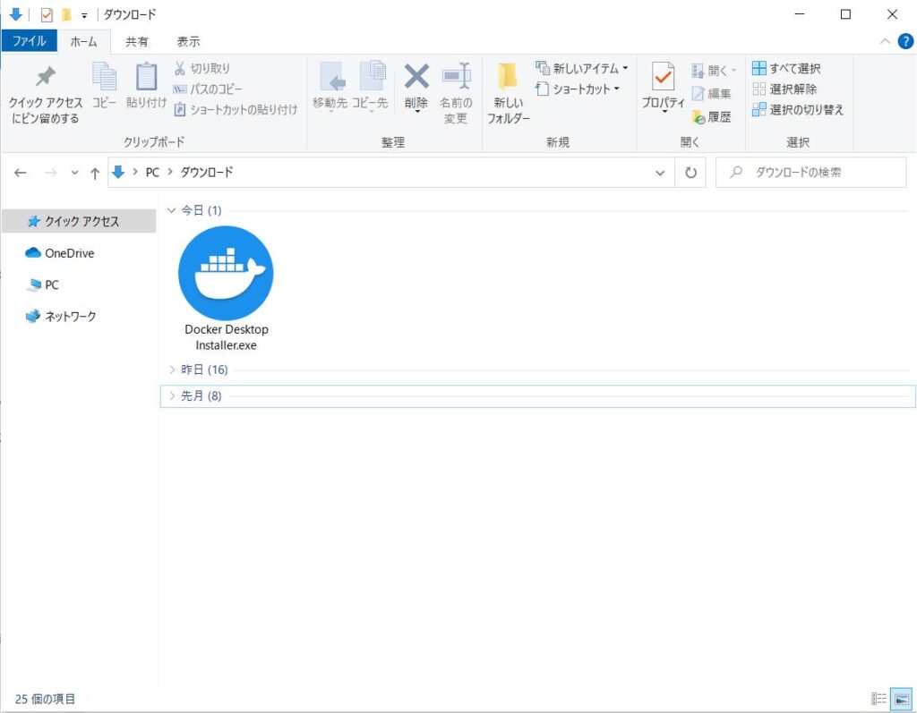Click the 25 個の項目 status text

[45, 699]
